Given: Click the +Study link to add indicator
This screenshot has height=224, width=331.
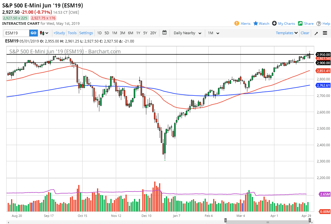Looking at the screenshot, I should click(59, 33).
